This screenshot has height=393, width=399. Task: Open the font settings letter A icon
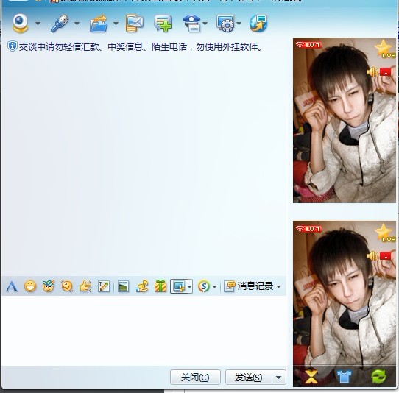click(x=12, y=287)
